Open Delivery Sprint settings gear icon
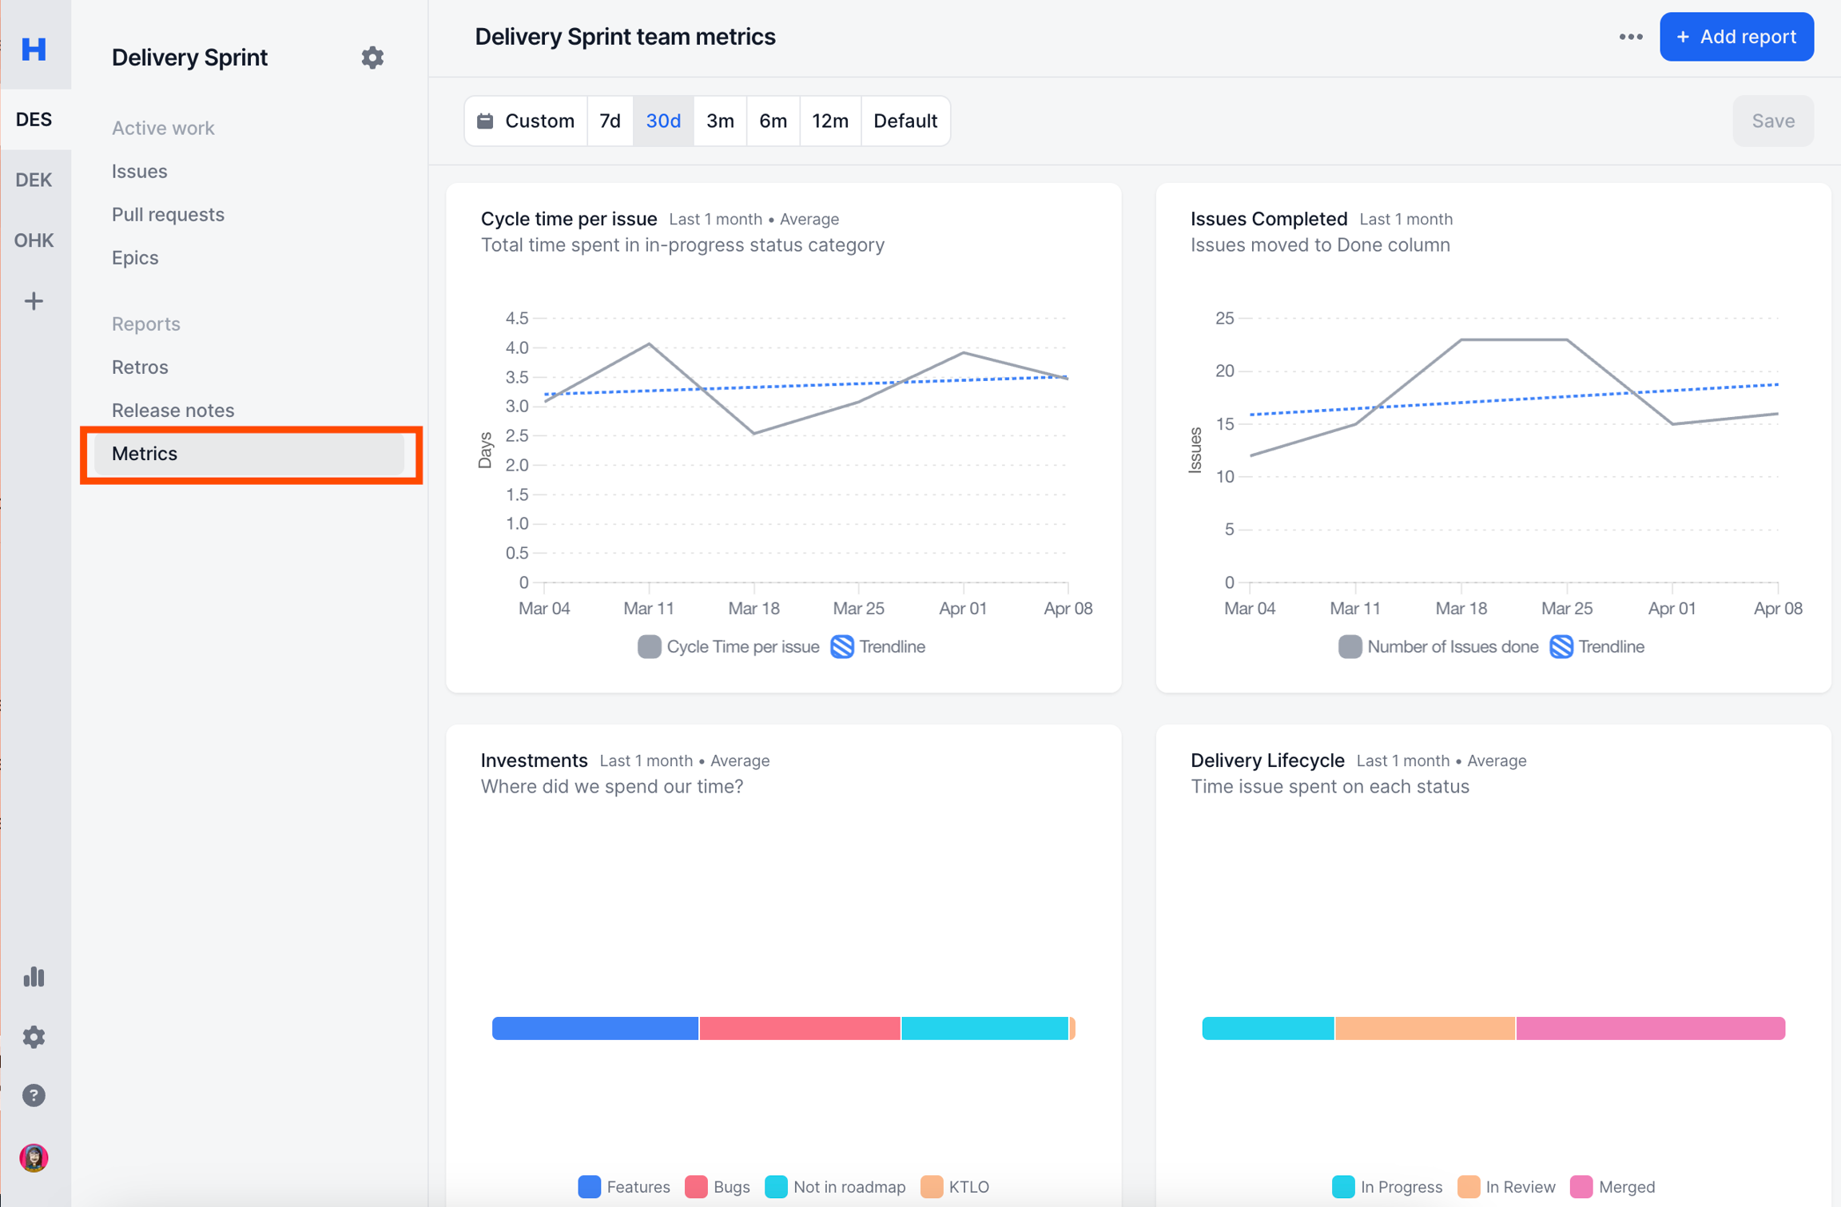The width and height of the screenshot is (1841, 1207). [x=372, y=58]
